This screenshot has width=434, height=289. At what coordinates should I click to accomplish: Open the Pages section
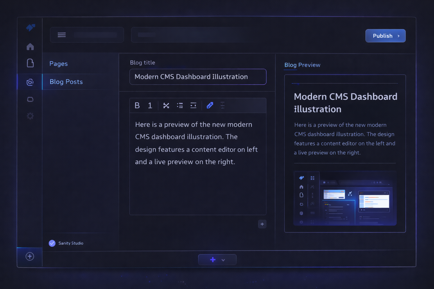[x=58, y=64]
